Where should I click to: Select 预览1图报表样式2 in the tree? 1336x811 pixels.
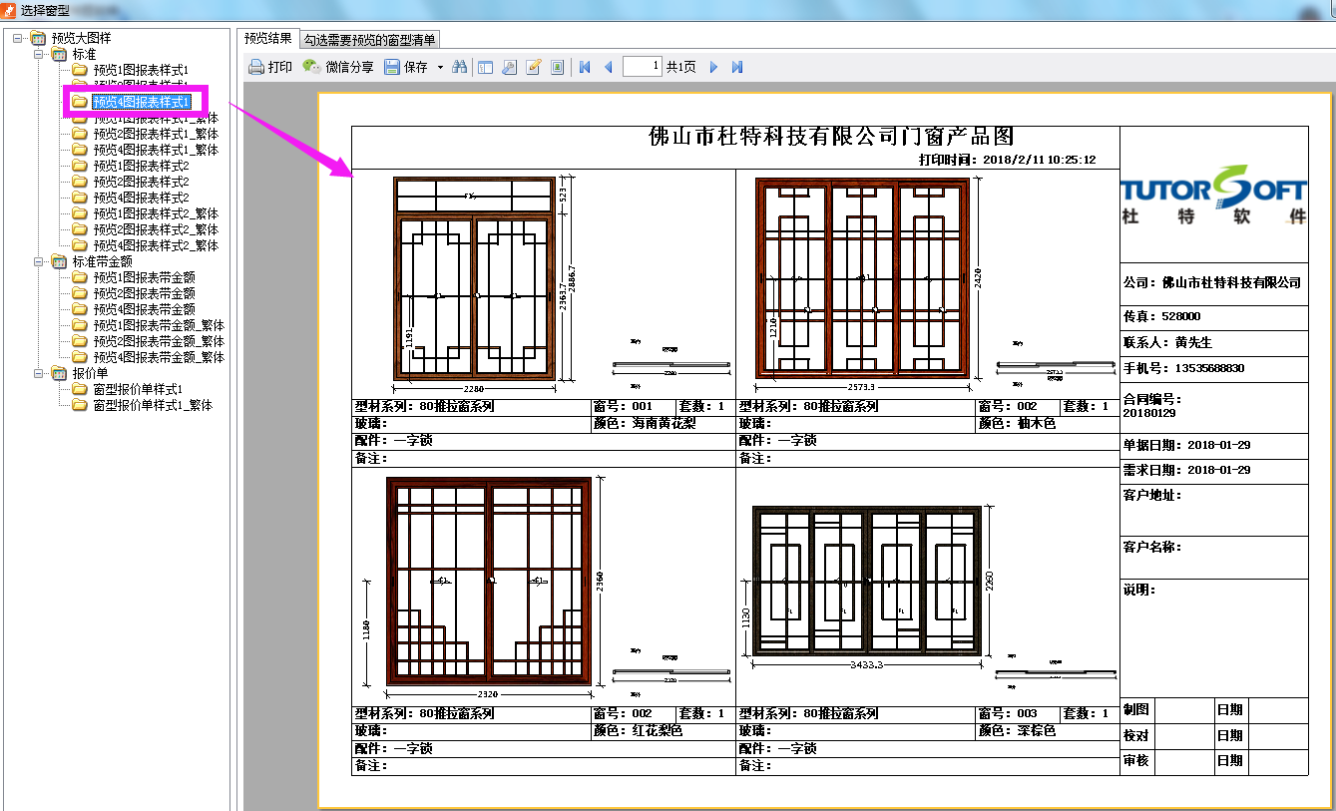pos(141,166)
